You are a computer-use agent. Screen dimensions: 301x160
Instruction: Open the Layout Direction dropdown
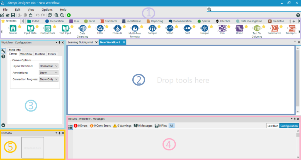pos(48,66)
